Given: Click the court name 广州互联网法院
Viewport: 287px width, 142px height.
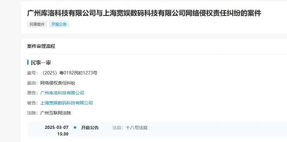Looking at the screenshot, I should pyautogui.click(x=55, y=113).
